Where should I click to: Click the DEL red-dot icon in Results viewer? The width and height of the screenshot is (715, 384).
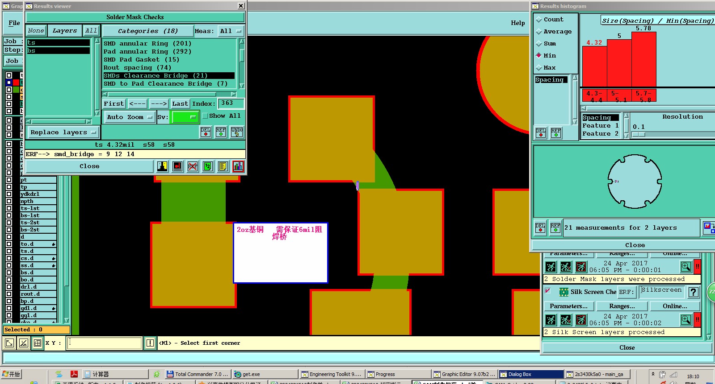206,132
